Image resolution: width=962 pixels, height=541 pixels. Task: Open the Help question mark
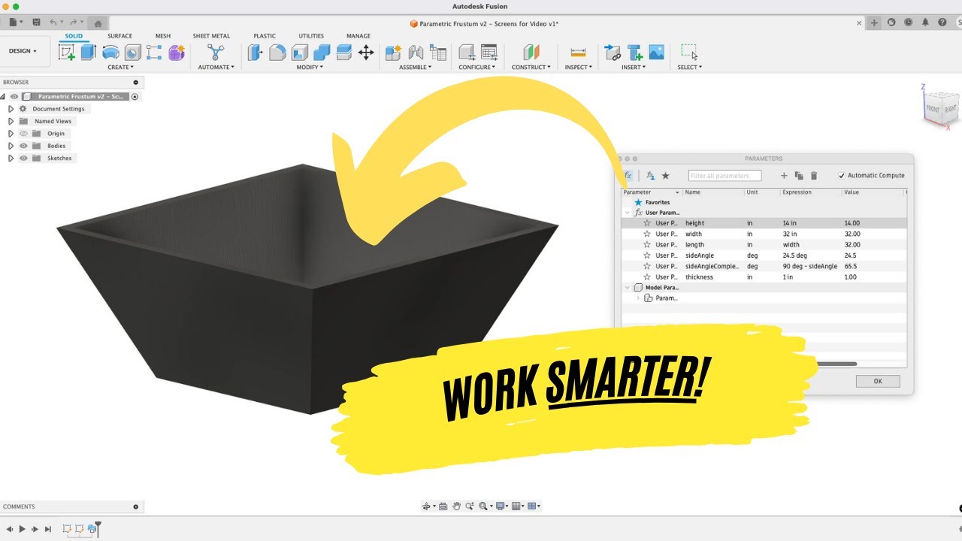(942, 23)
